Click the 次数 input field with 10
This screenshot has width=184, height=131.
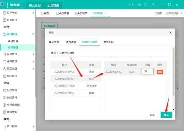point(147,71)
